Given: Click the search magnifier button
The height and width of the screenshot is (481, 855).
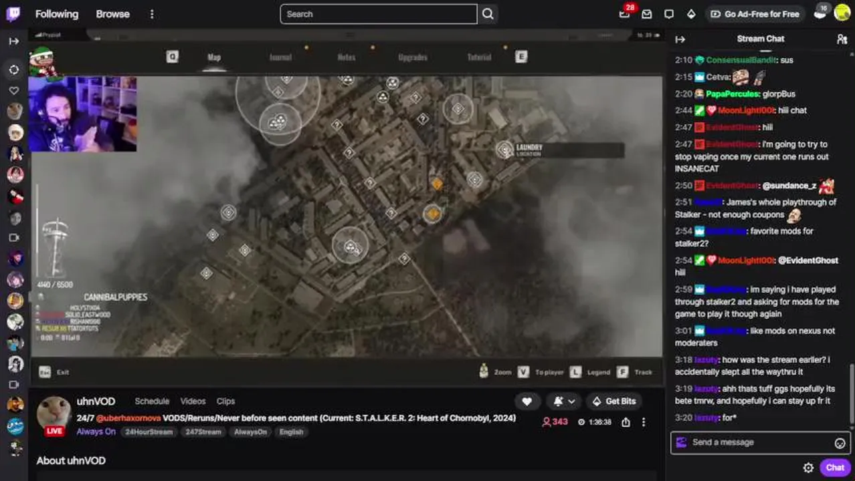Looking at the screenshot, I should tap(488, 14).
